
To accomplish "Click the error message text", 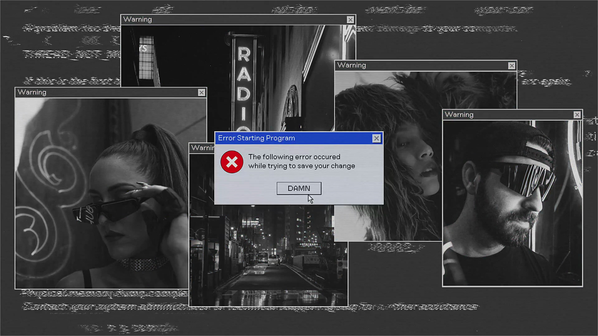I will [x=301, y=161].
